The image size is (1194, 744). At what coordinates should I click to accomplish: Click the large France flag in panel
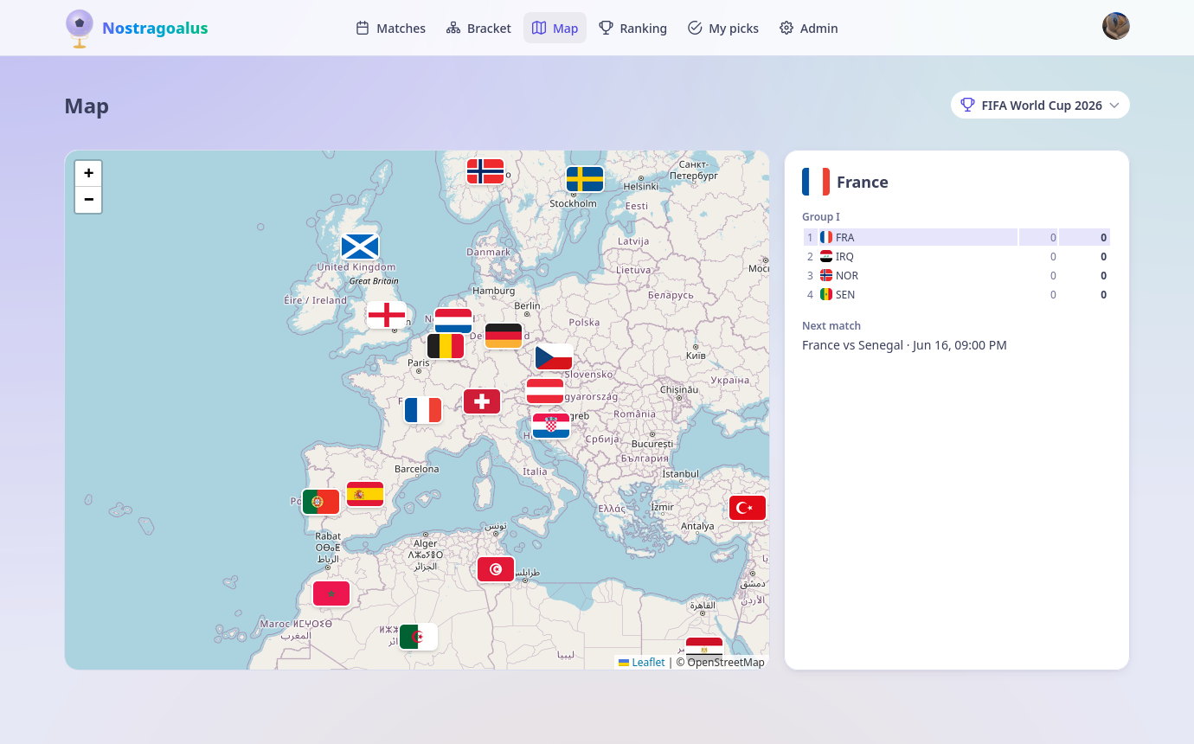coord(816,182)
